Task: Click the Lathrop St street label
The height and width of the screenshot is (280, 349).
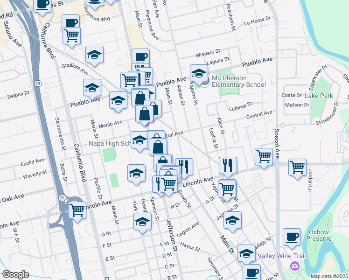Action: pyautogui.click(x=241, y=106)
